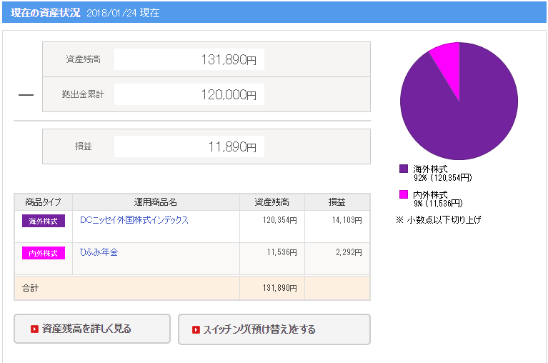Click 内外株式 legend label text
The image size is (548, 363).
(x=430, y=194)
